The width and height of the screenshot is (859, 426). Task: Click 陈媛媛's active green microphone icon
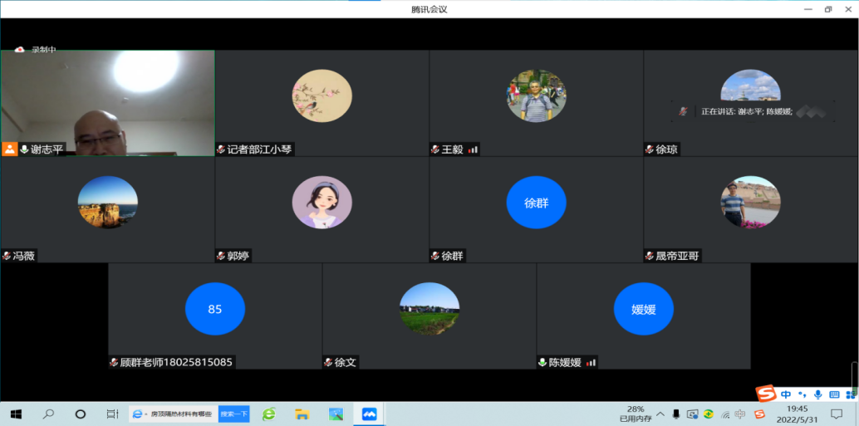point(542,363)
